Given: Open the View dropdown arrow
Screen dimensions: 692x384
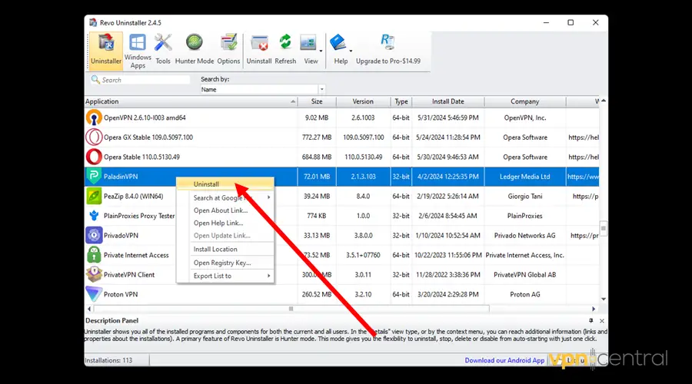Looking at the screenshot, I should click(x=321, y=51).
